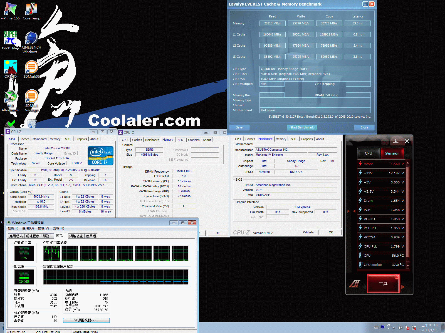
Task: Click the BIOS Date value 01/06/2011
Action: click(296, 195)
